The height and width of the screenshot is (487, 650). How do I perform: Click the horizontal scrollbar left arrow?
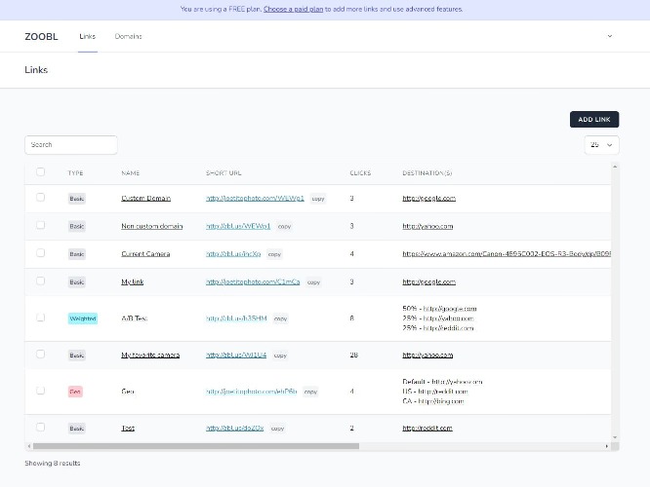click(x=28, y=446)
